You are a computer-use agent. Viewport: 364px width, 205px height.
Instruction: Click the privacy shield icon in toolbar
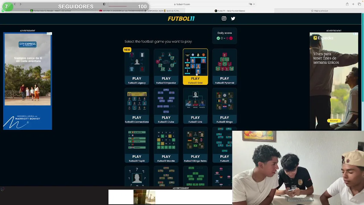click(x=104, y=4)
